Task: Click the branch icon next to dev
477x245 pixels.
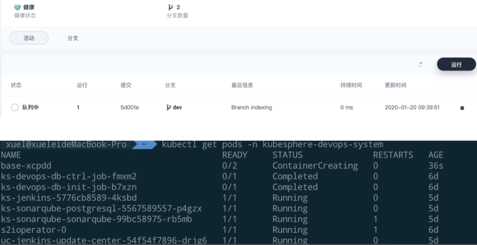Action: tap(168, 108)
